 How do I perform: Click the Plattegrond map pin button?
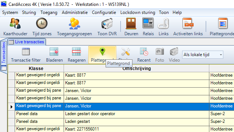(102, 55)
